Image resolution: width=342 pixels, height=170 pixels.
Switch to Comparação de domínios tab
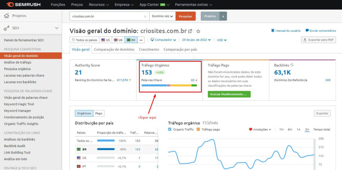[114, 49]
